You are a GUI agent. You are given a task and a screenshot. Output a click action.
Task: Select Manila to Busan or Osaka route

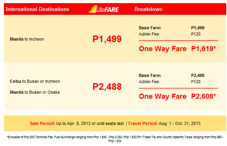pos(35,92)
